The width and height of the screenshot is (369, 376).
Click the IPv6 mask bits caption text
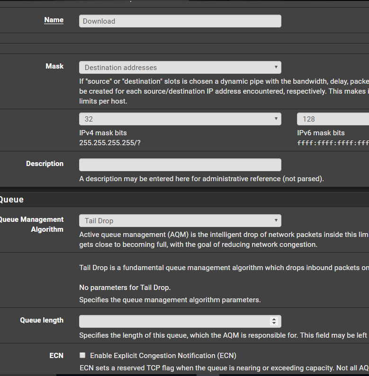pyautogui.click(x=321, y=133)
